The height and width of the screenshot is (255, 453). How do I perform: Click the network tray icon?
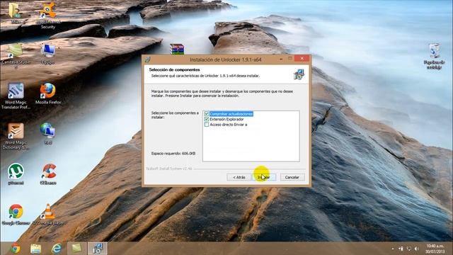click(x=409, y=249)
